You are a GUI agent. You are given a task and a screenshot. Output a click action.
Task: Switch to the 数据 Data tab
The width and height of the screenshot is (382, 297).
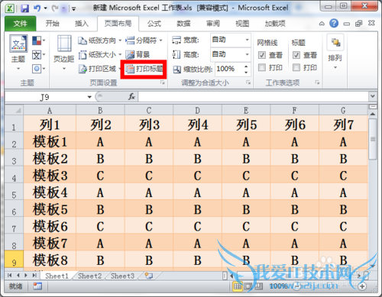point(183,24)
